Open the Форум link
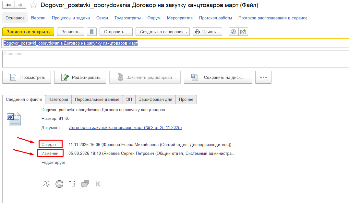349x203 pixels. coord(154,18)
